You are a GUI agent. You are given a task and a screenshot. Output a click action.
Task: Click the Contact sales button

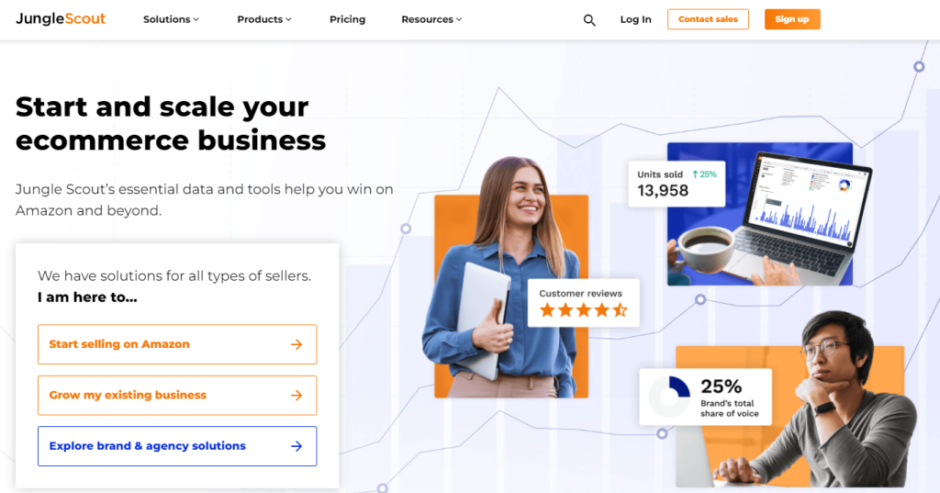pos(708,19)
